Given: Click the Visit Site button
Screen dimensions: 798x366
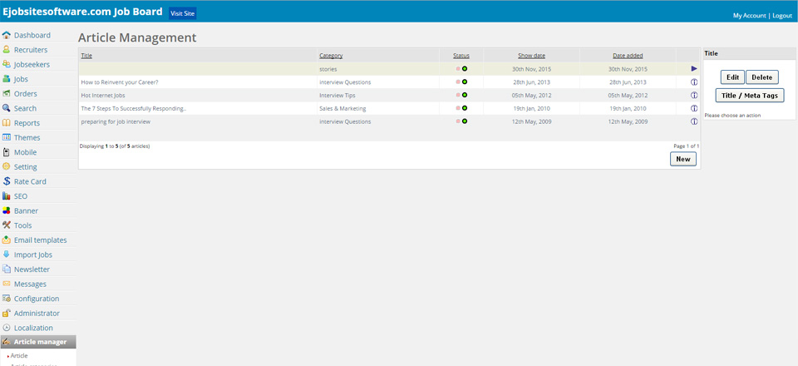Looking at the screenshot, I should coord(183,14).
